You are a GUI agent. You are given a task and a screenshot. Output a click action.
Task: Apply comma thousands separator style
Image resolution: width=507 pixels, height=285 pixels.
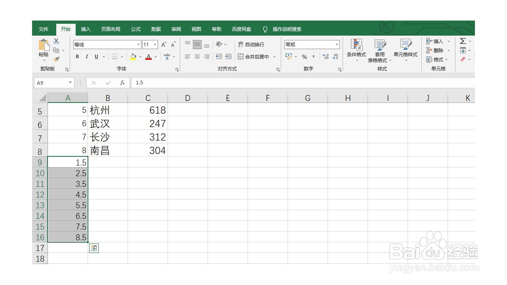[x=313, y=57]
